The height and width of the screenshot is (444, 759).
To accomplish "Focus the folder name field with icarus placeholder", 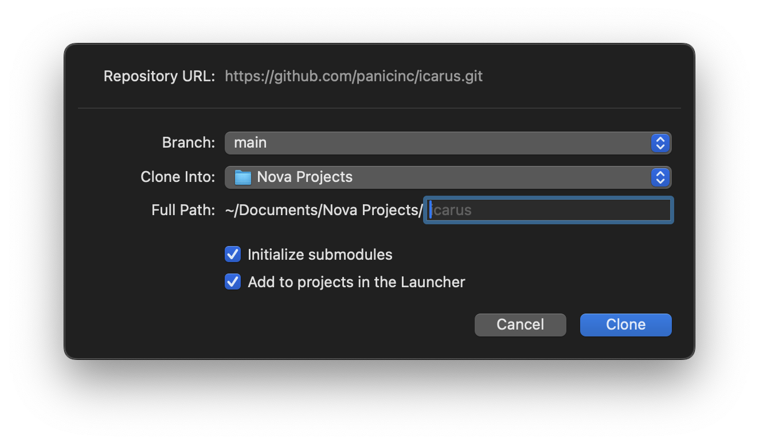I will 549,210.
